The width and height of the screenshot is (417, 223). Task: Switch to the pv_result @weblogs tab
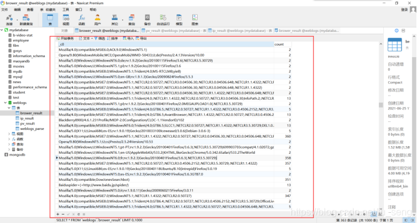174,31
